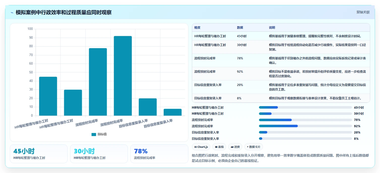This screenshot has height=173, width=380.
Task: Click the table description starting 模拟基线用于测量表格整理
Action: click(x=315, y=36)
